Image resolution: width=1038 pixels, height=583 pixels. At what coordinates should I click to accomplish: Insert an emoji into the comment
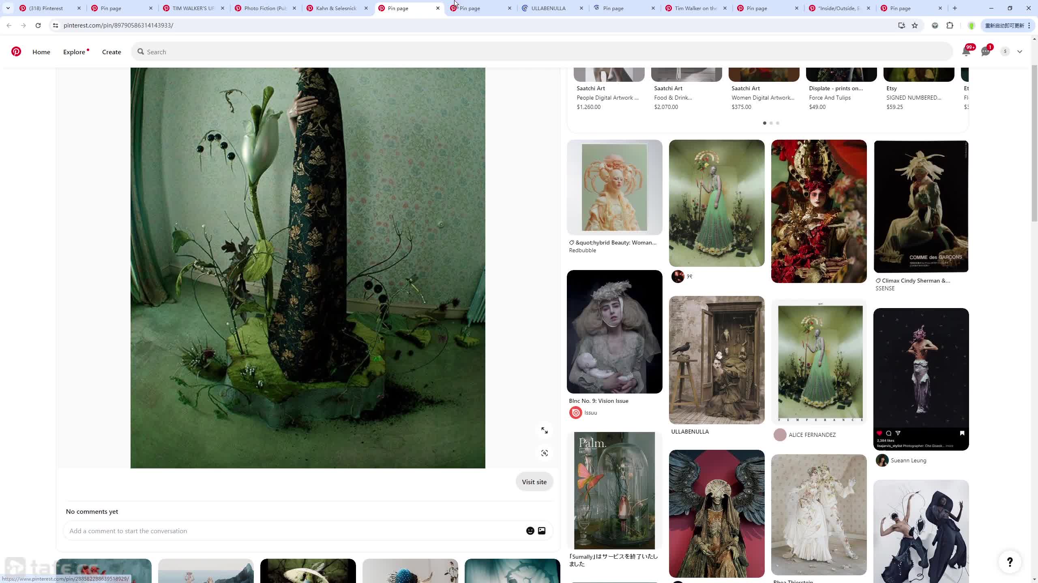[530, 531]
